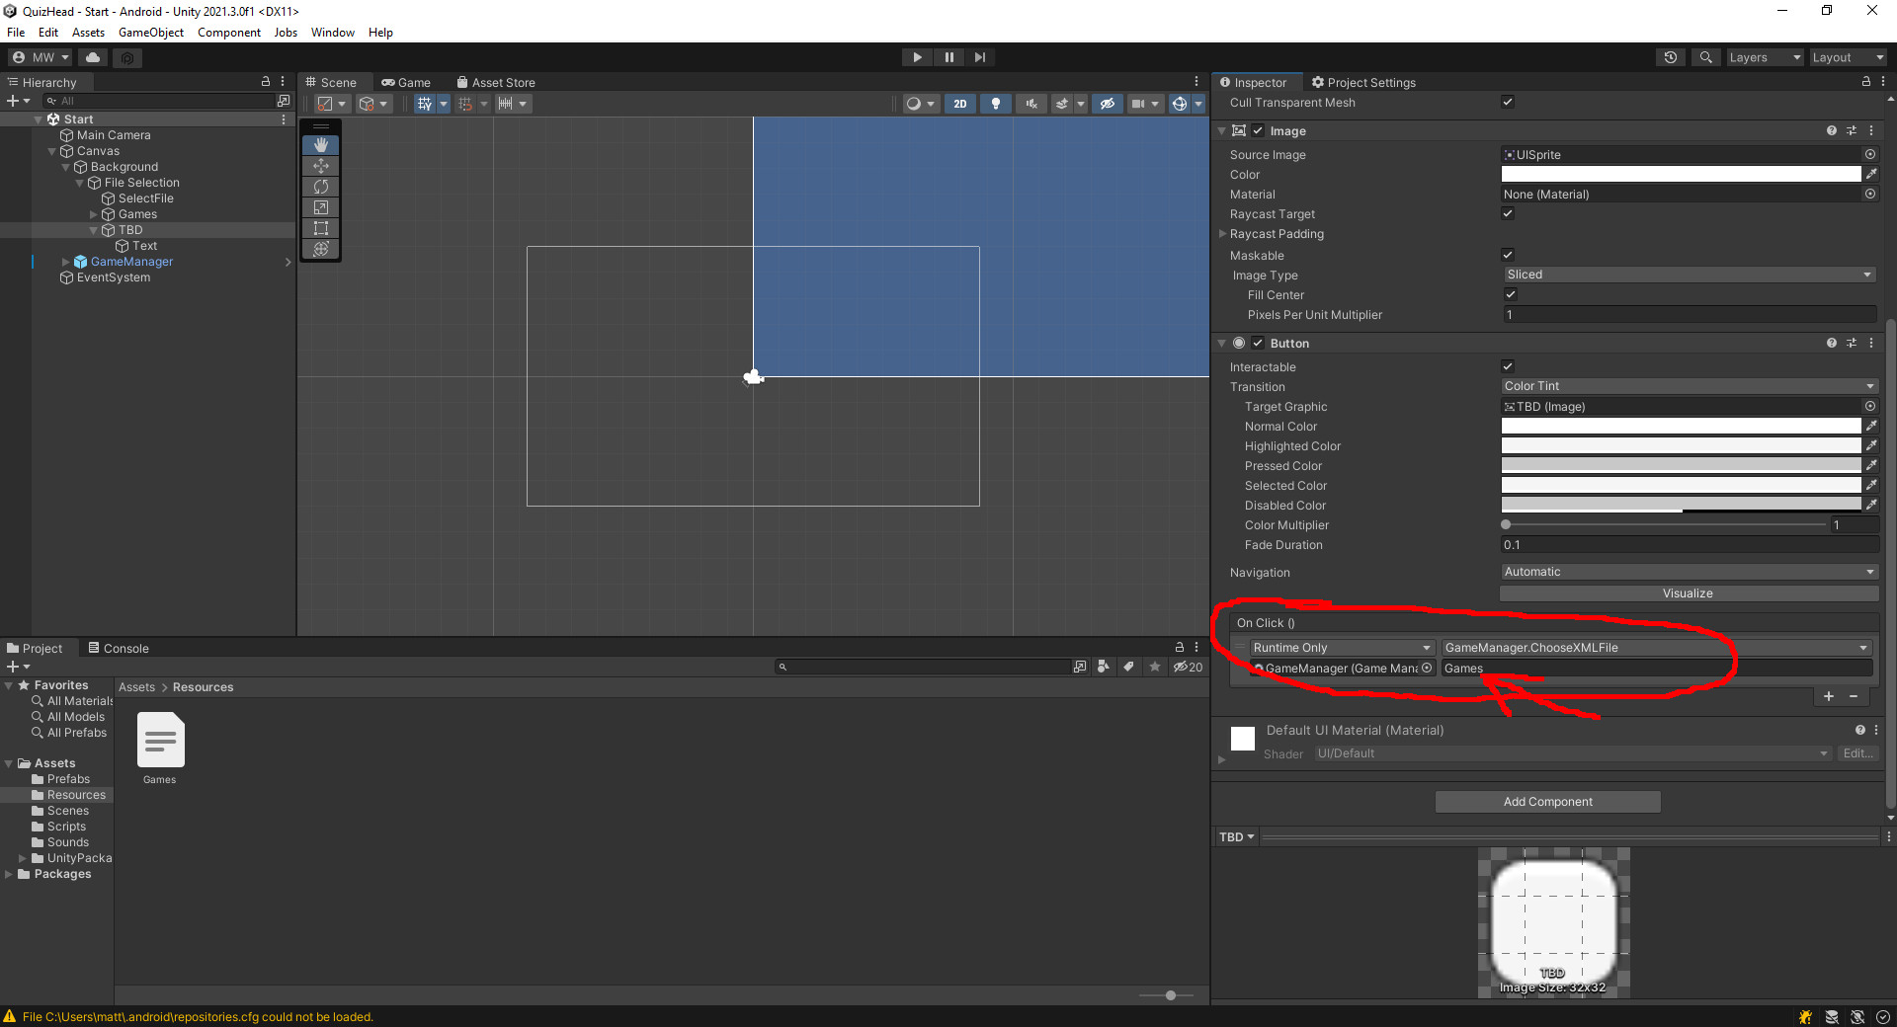This screenshot has width=1897, height=1027.
Task: Disable the Maskable checkbox
Action: point(1508,256)
